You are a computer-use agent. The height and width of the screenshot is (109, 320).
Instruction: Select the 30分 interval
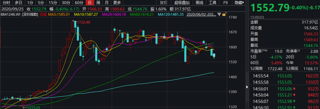tap(66, 3)
